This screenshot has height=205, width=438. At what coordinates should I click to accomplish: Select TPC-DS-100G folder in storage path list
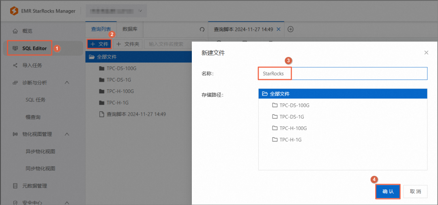(294, 105)
